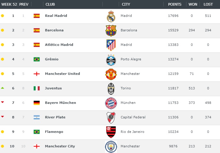Click the green up arrow for Juventus
The width and height of the screenshot is (220, 153).
[2, 88]
